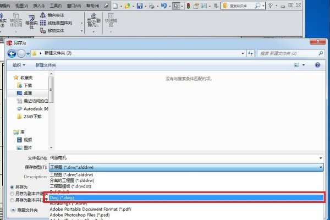Click the 新建文件夹 button in dialog toolbar
This screenshot has height=220, width=330.
coord(46,65)
